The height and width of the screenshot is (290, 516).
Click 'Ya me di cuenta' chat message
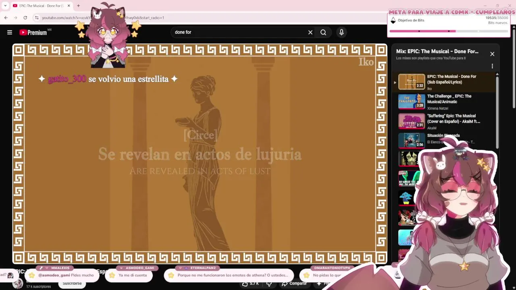pos(129,275)
